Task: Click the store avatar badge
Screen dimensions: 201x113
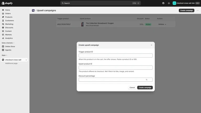Action: click(174, 3)
